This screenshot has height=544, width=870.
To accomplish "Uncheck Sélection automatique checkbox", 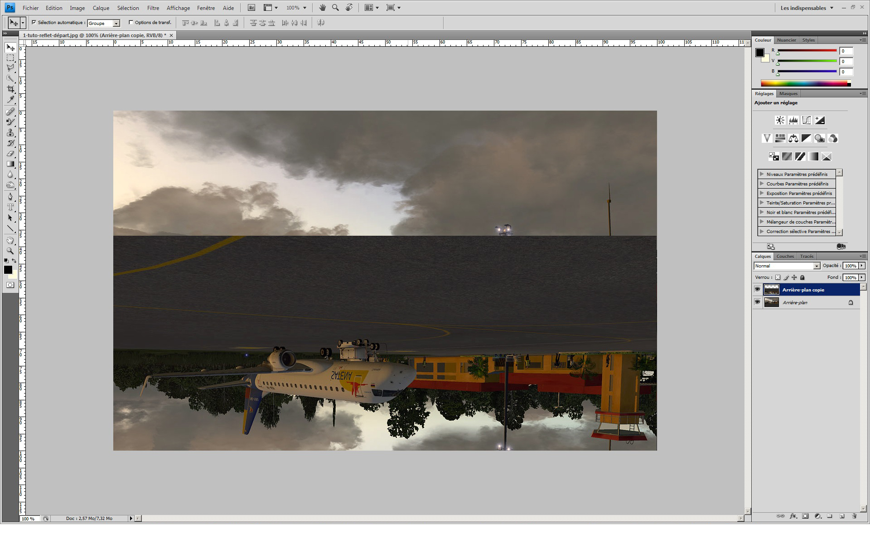I will click(34, 22).
